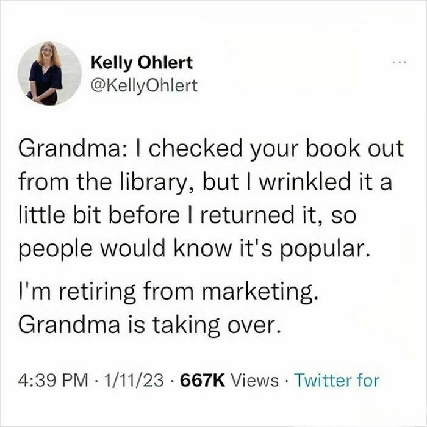
Task: Click the Views label beside 667K
Action: [x=255, y=380]
